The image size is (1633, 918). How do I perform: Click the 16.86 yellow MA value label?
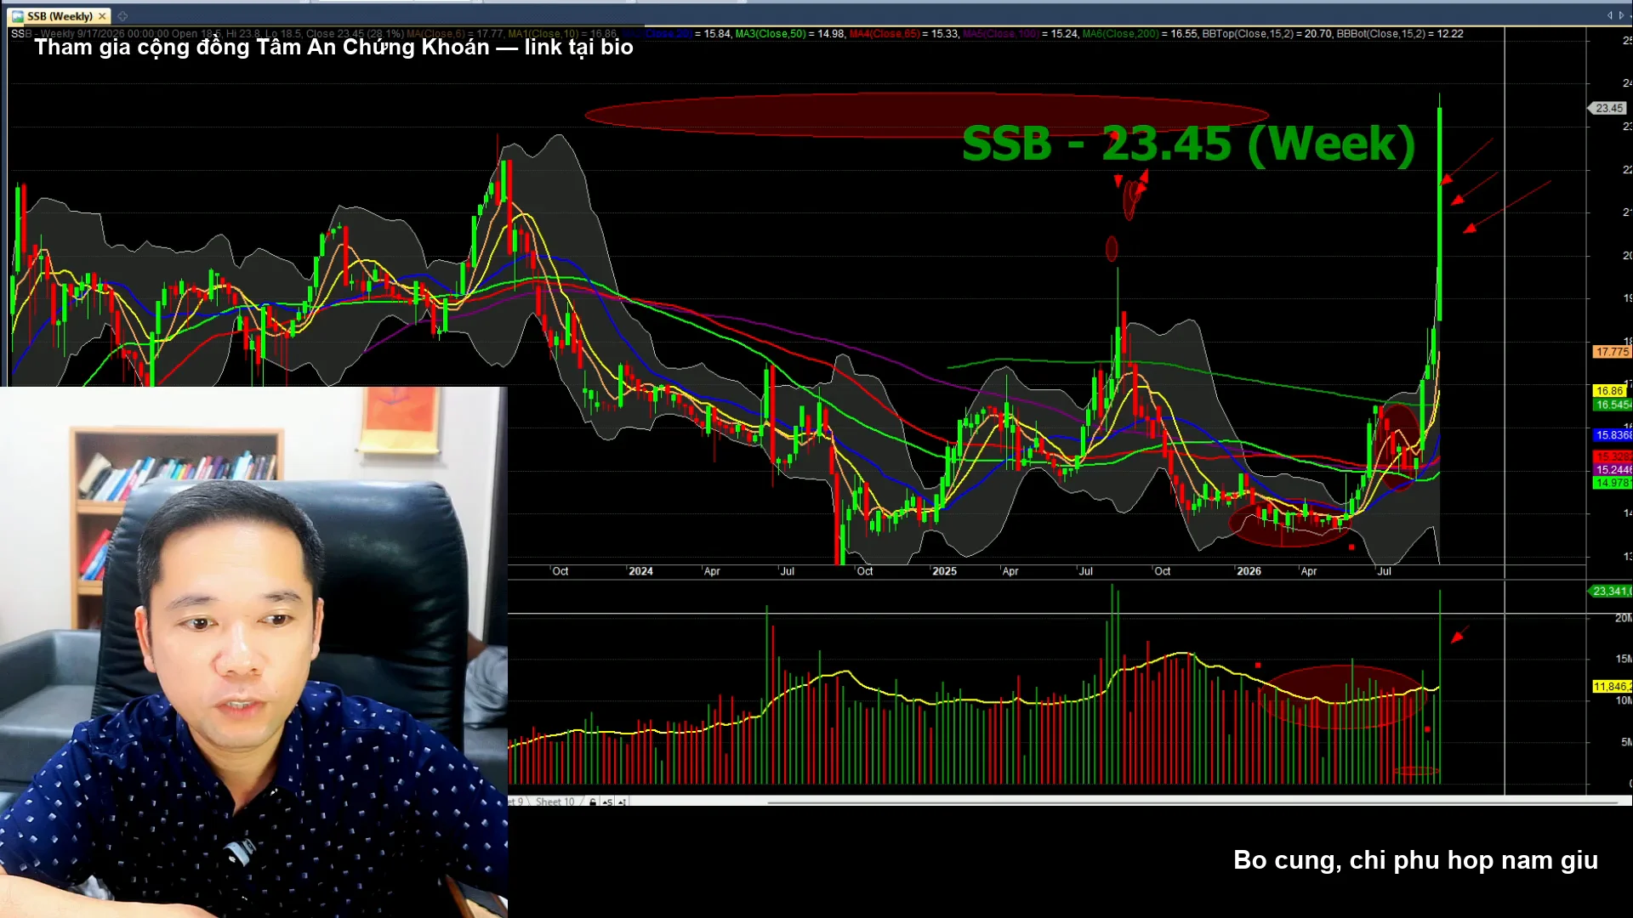click(x=1609, y=391)
